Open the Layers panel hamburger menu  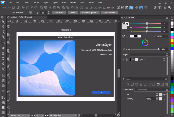(167, 55)
